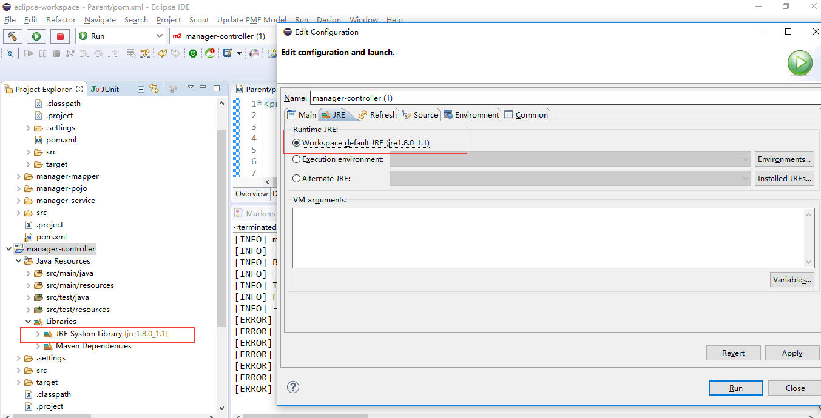Open the Navigate menu
821x418 pixels.
(100, 20)
